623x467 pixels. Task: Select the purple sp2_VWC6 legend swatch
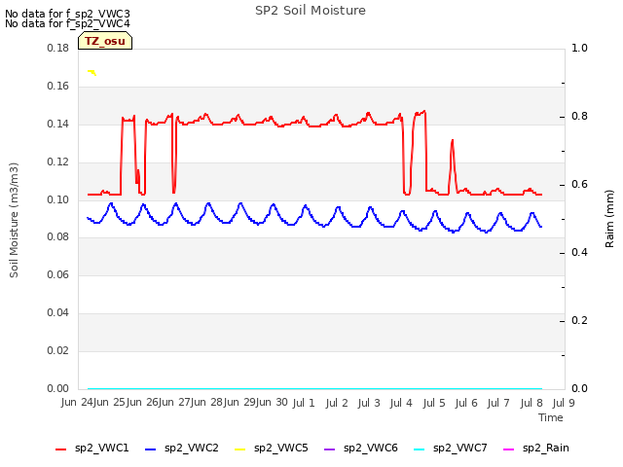click(330, 449)
